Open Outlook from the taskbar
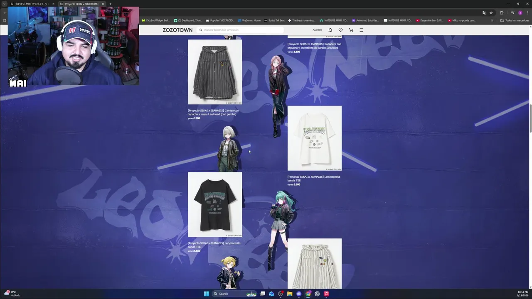This screenshot has height=299, width=532. pyautogui.click(x=271, y=294)
